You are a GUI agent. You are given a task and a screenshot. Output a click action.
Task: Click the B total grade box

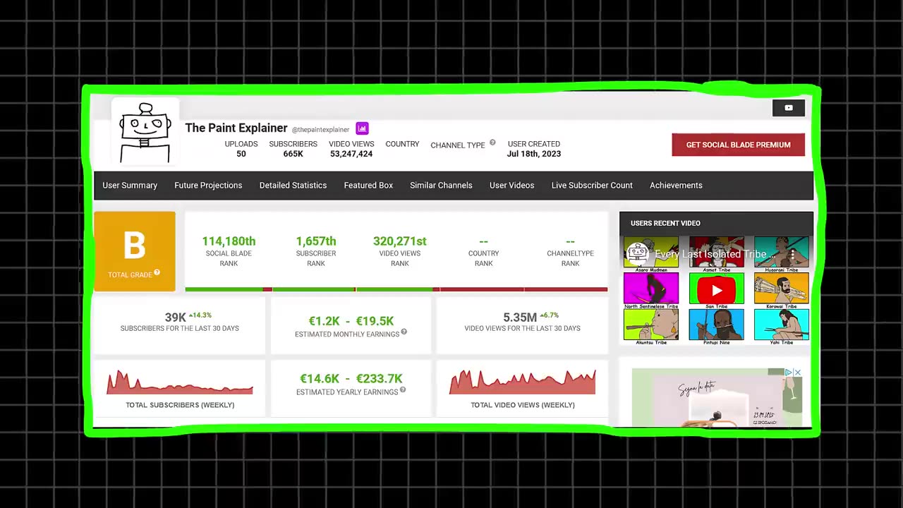135,251
